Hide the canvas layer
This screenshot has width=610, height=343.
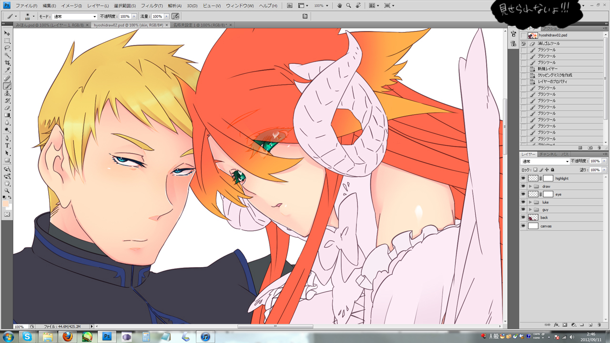point(523,226)
